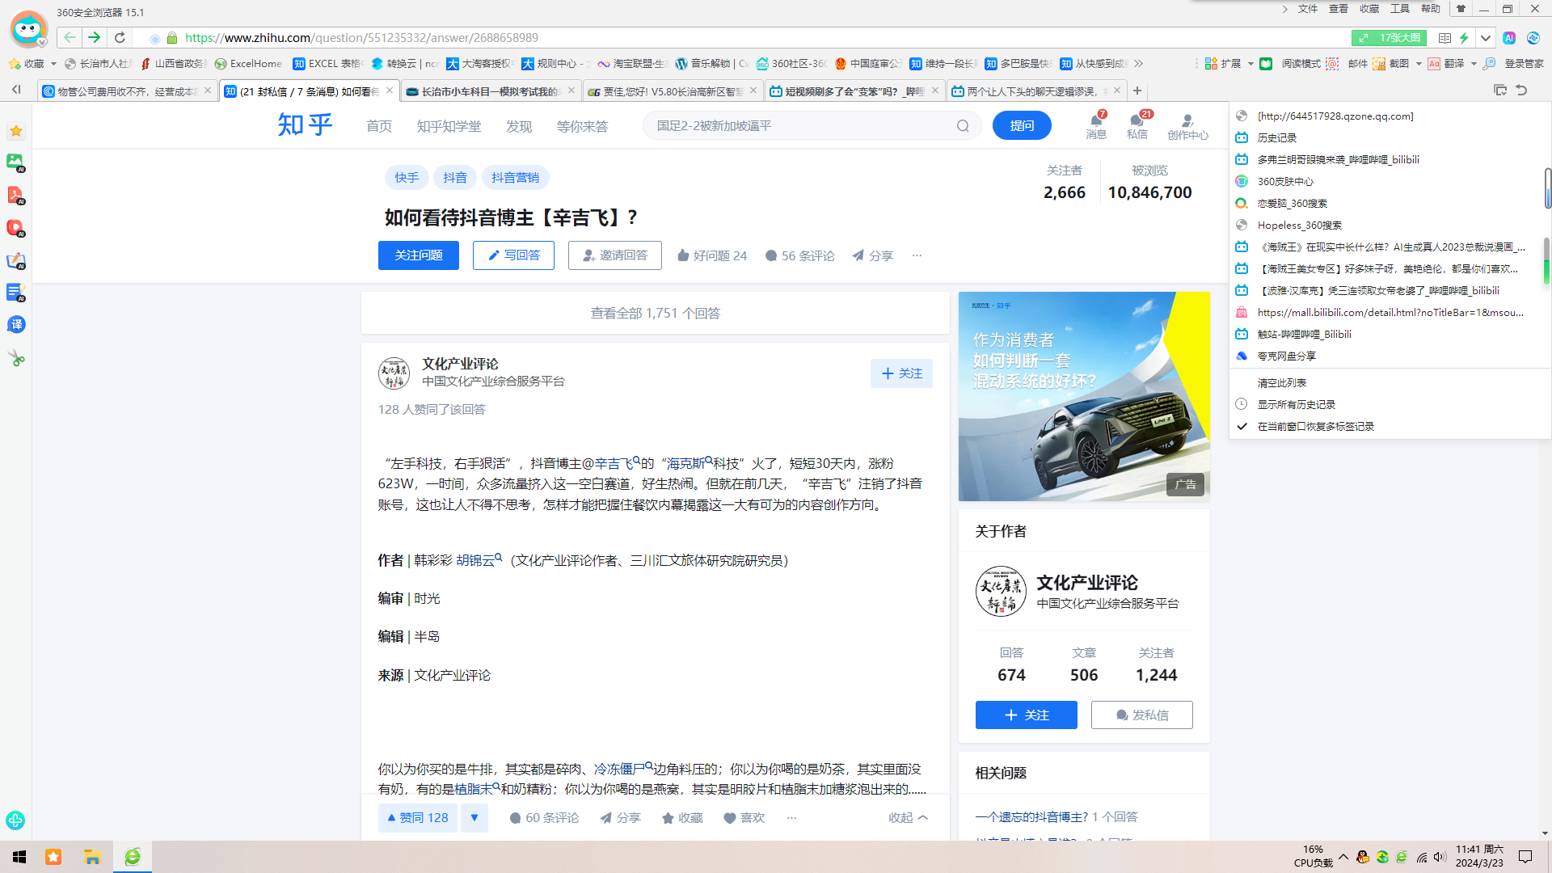The width and height of the screenshot is (1552, 873).
Task: Open 消息 notifications bell
Action: pos(1096,125)
